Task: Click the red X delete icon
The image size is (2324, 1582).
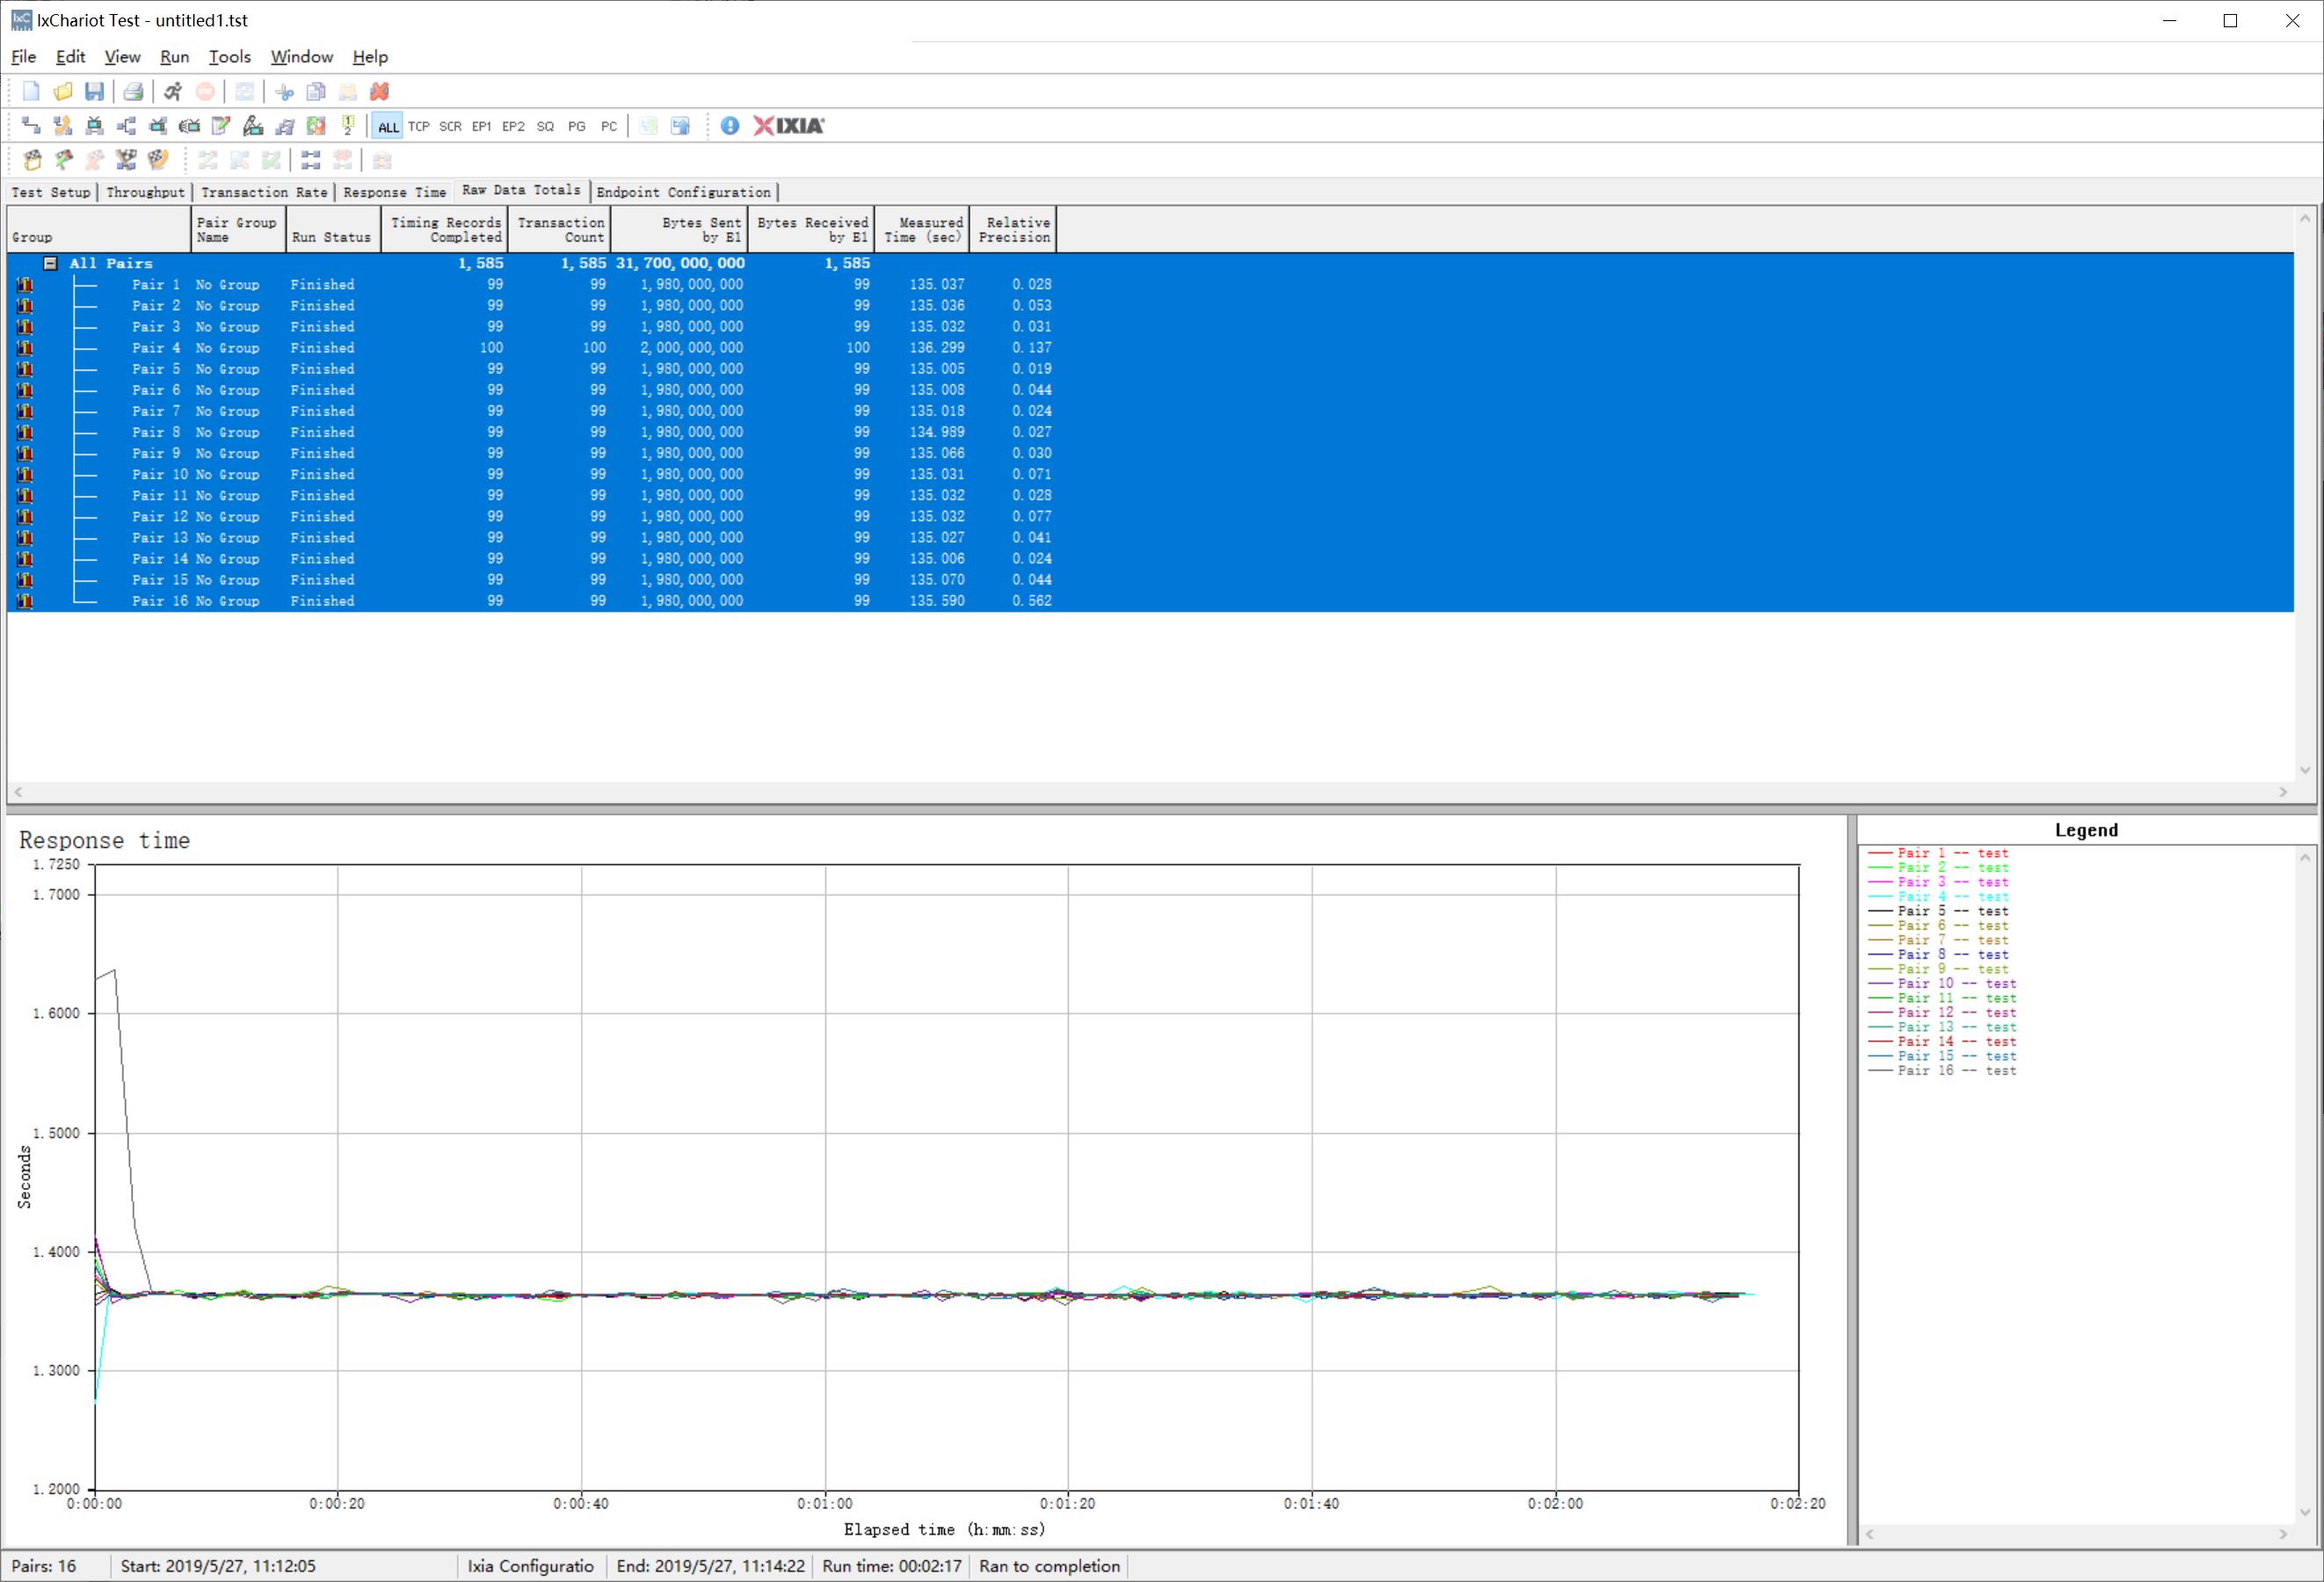Action: [x=379, y=92]
